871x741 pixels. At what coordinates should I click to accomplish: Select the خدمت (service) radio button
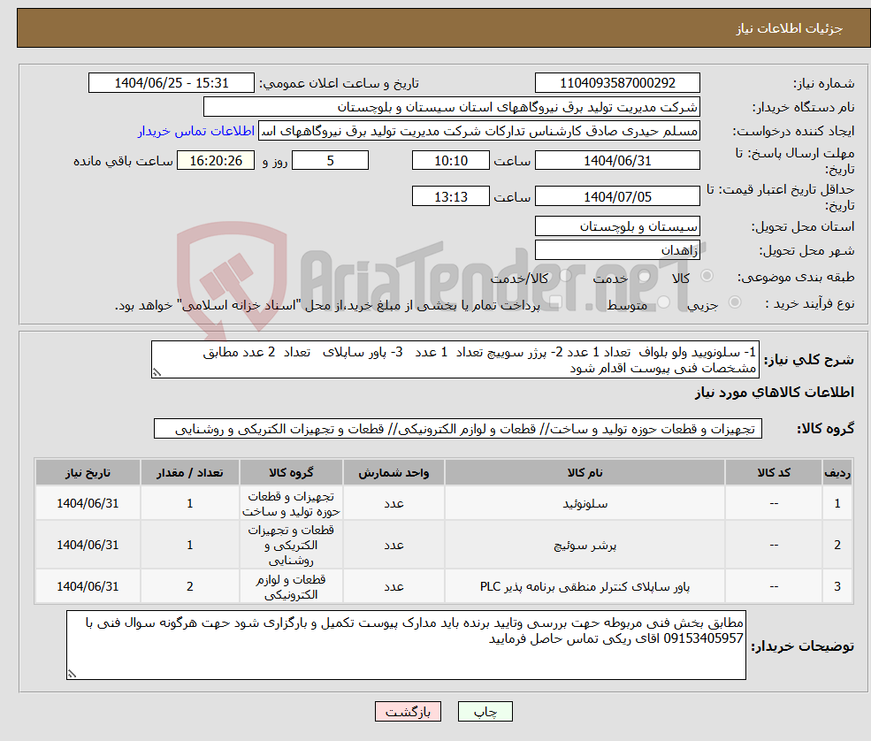[642, 276]
